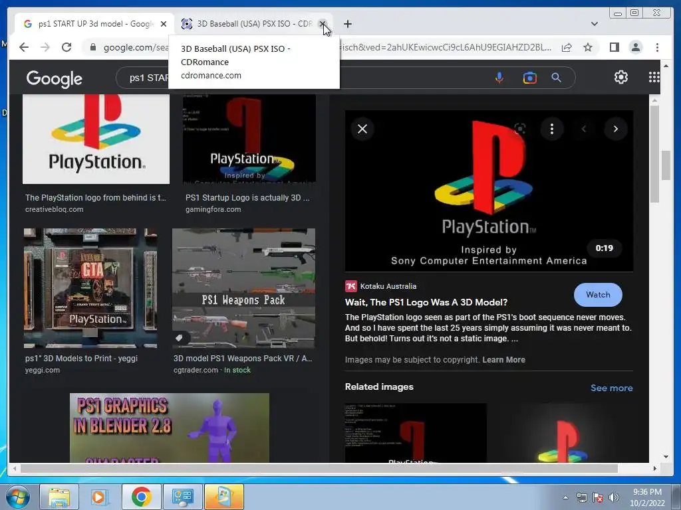Open the Chrome side panel
Viewport: 681px width, 510px height.
coord(614,47)
